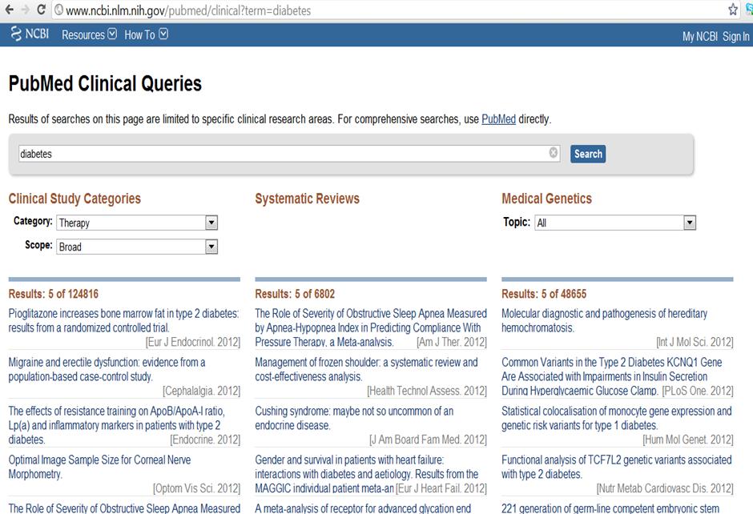Viewport: 753px width, 514px height.
Task: Click the [Health Technol Assess. 2012] citation
Action: (x=427, y=391)
